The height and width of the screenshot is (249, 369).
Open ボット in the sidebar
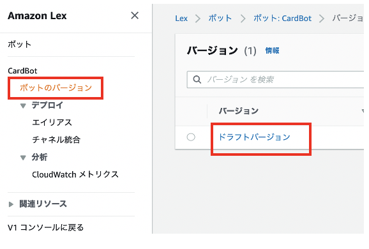coord(19,44)
